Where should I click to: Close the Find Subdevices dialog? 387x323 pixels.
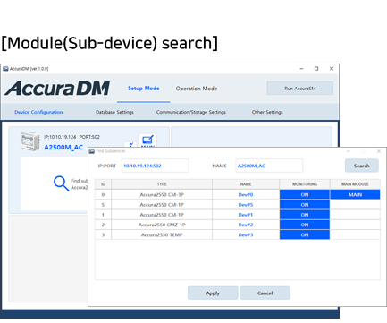pos(379,151)
